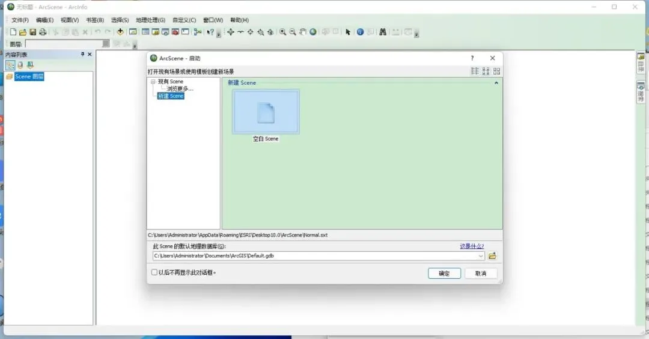Click the Find binoculars icon
The image size is (649, 339).
click(383, 32)
